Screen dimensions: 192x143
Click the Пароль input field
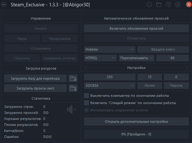coord(176,85)
